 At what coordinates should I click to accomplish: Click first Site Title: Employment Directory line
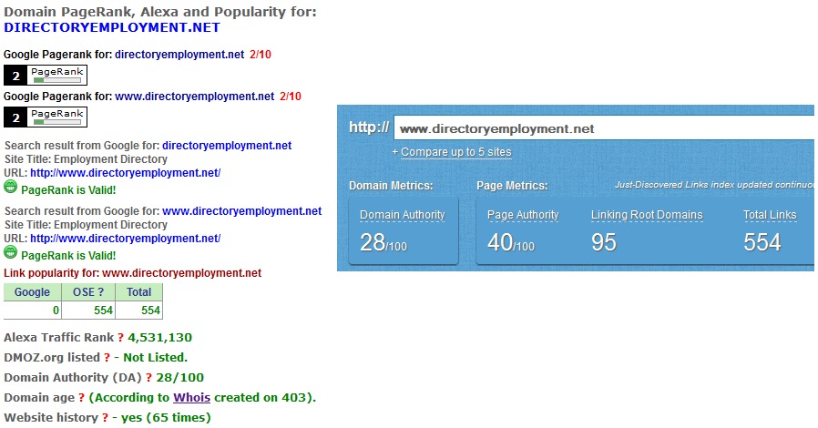coord(86,159)
